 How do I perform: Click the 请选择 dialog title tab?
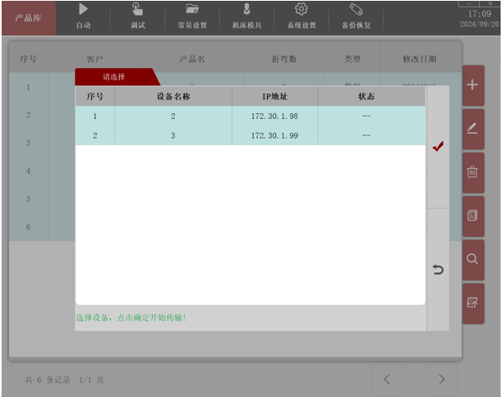tap(113, 76)
